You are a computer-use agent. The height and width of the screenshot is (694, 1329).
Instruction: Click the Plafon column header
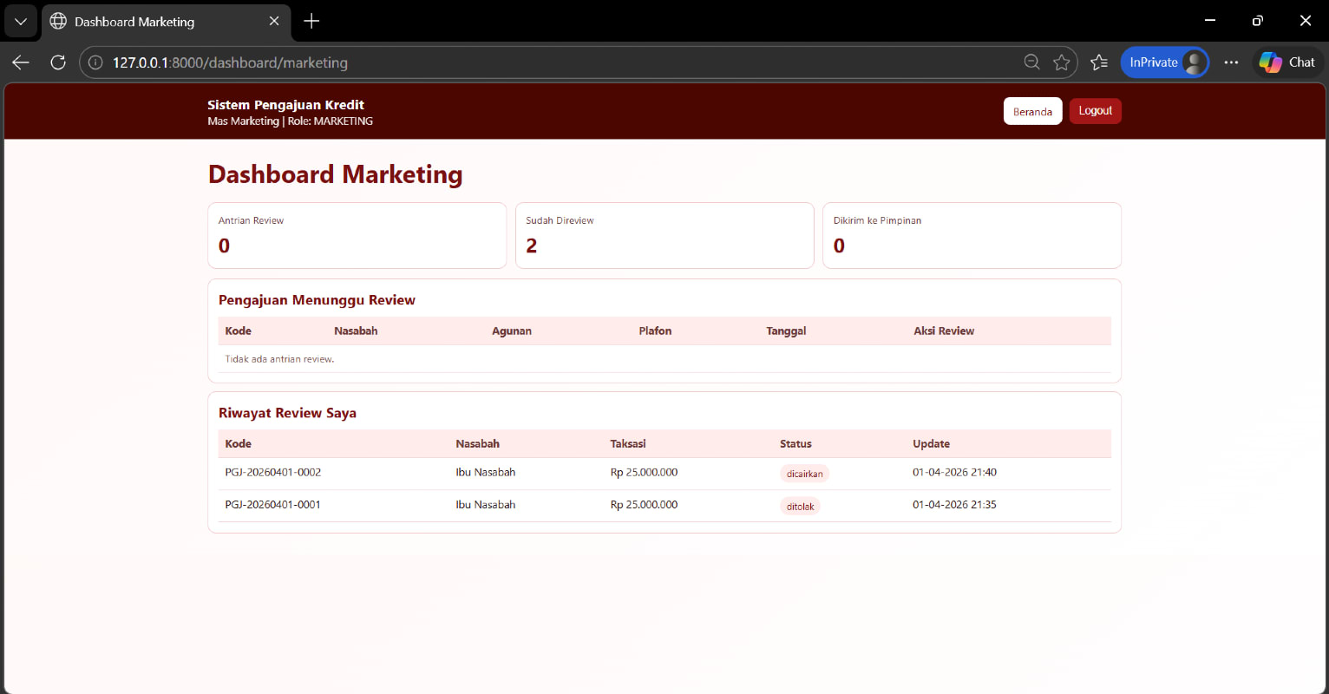(655, 331)
